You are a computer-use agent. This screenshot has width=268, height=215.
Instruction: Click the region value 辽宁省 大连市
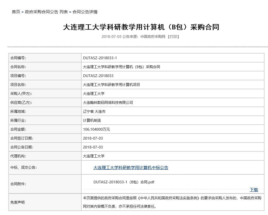click(x=94, y=111)
